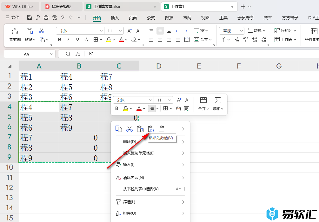Click the Print icon in the quick access toolbar
Screen dimensions: 319x222
[x=46, y=18]
